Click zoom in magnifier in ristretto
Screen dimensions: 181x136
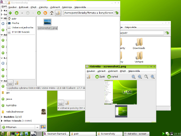pos(134,77)
